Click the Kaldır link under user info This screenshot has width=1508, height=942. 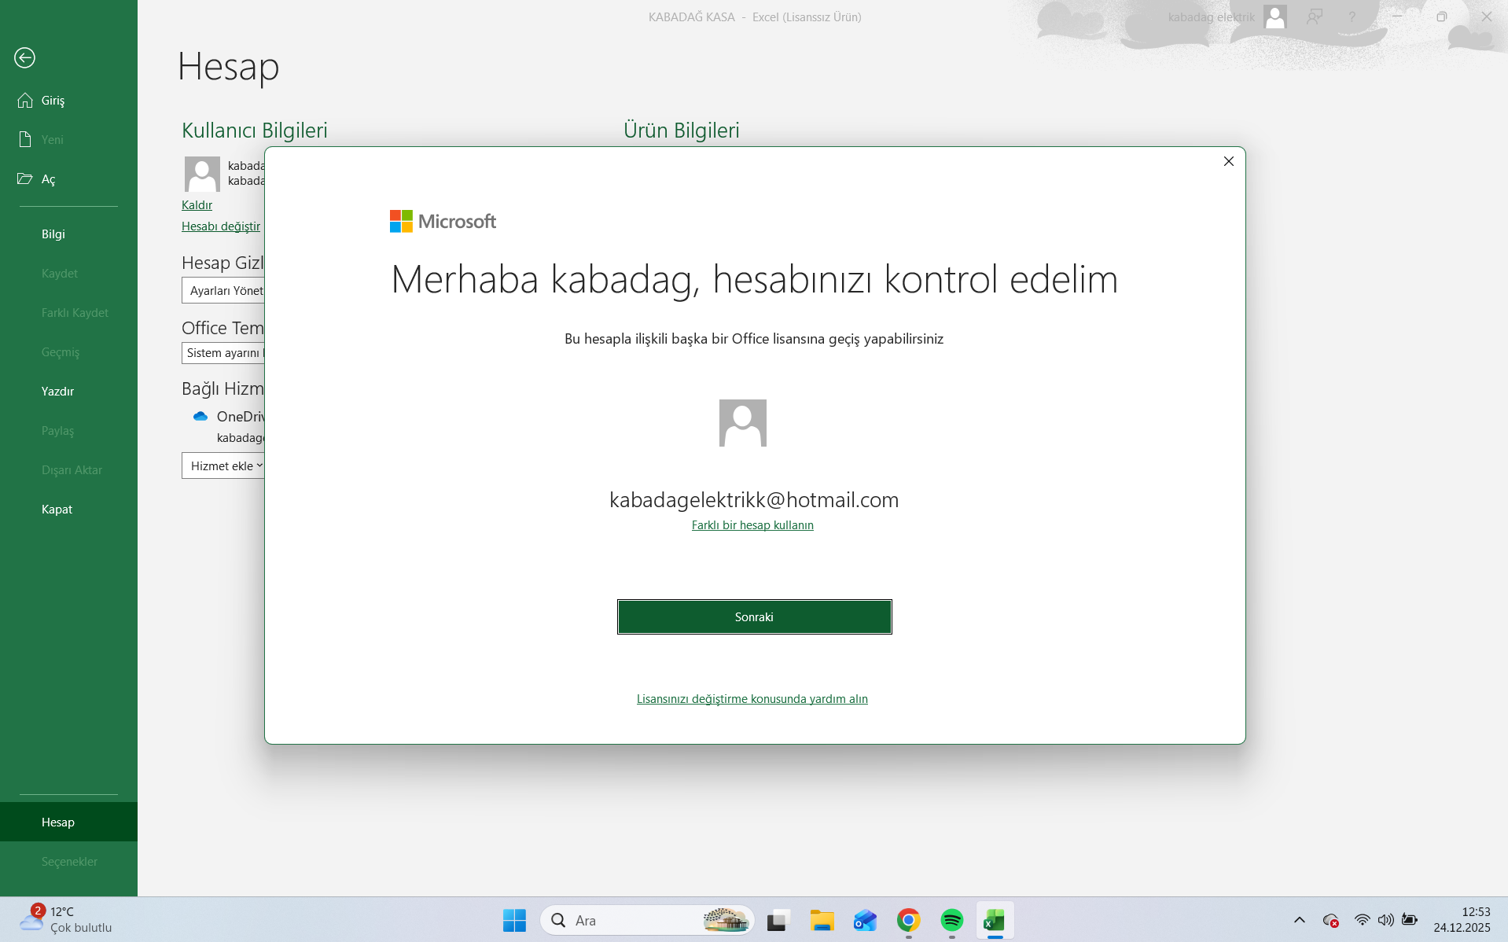[x=197, y=205]
